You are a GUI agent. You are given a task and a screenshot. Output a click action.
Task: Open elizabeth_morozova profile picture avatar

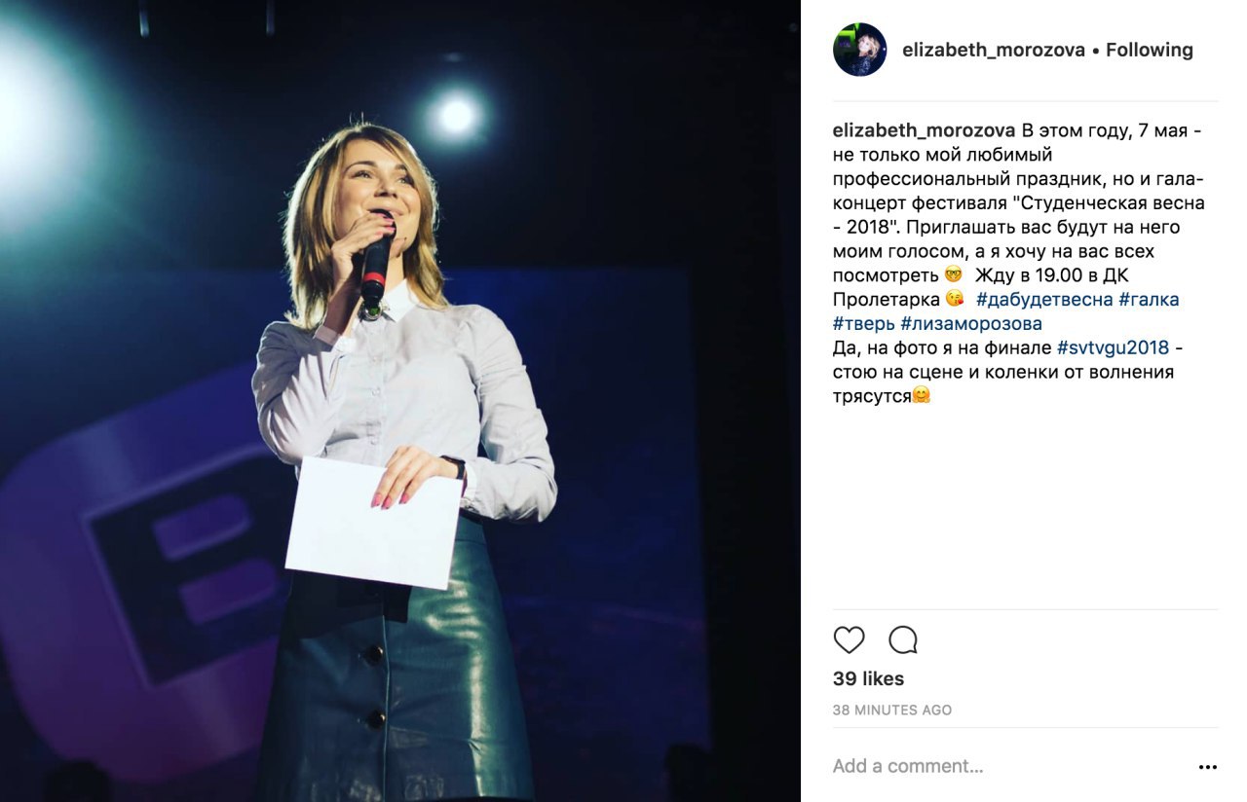click(x=859, y=50)
